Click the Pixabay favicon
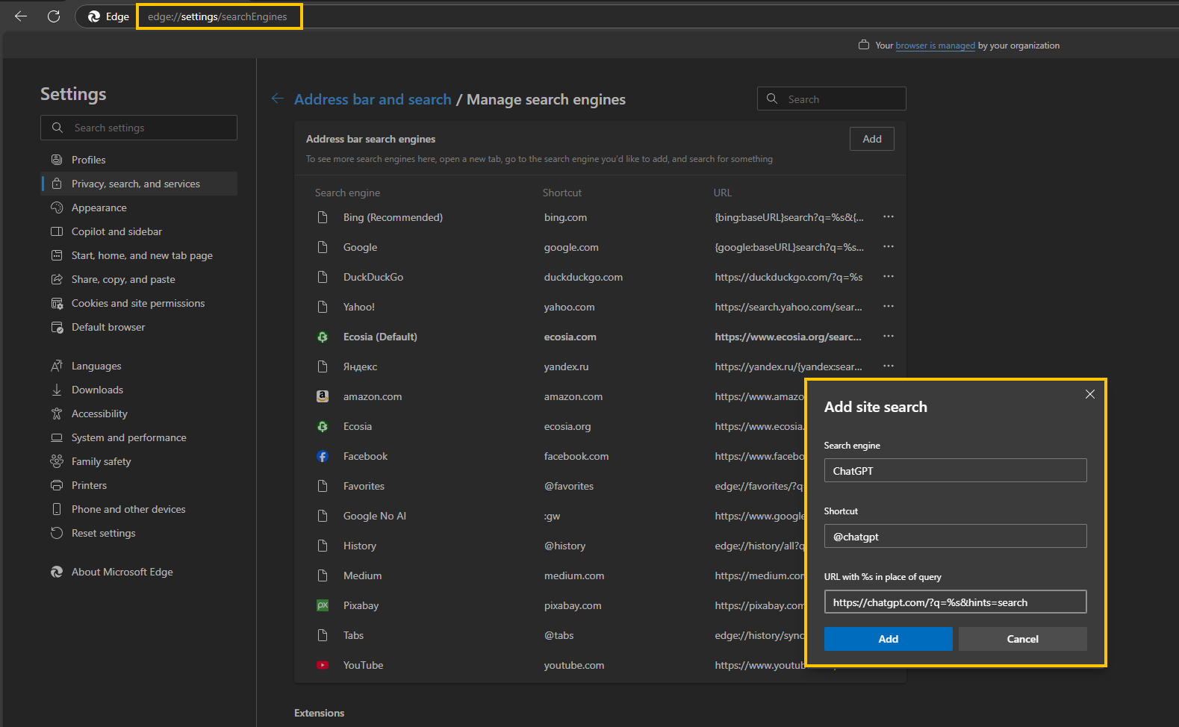Screen dimensions: 1179x727 pos(323,605)
